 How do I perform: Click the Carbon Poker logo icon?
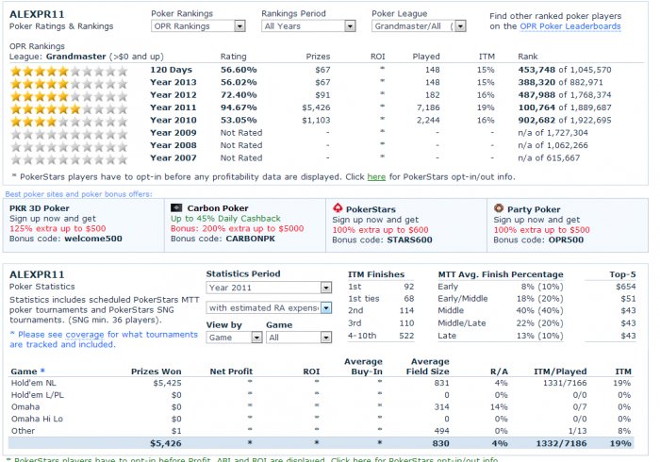[176, 207]
